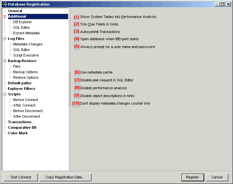Open the Comparative DB page
The height and width of the screenshot is (184, 233).
[x=22, y=127]
